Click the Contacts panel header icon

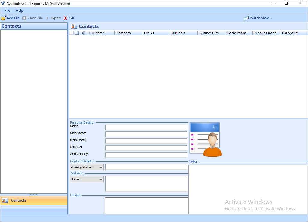[x=74, y=26]
